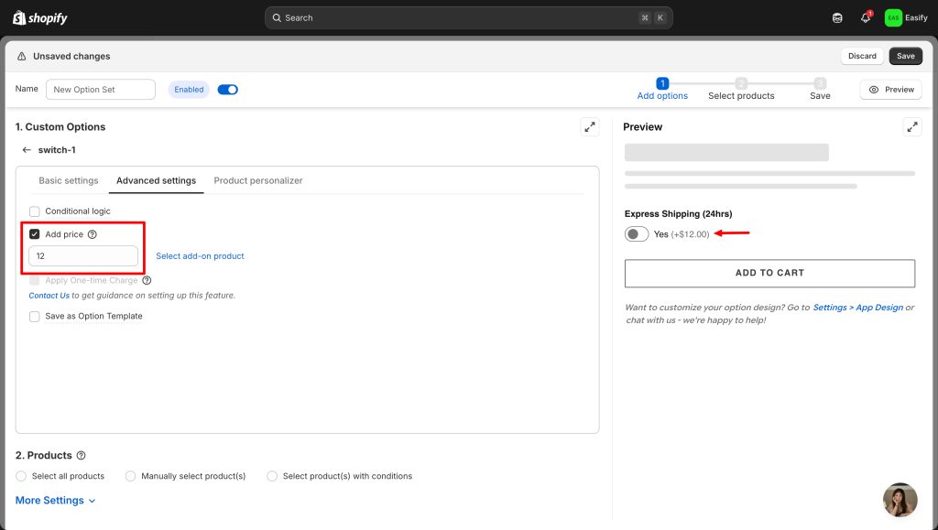Click the help icon beside the Products heading
Screen dimensions: 938x530
[82, 456]
